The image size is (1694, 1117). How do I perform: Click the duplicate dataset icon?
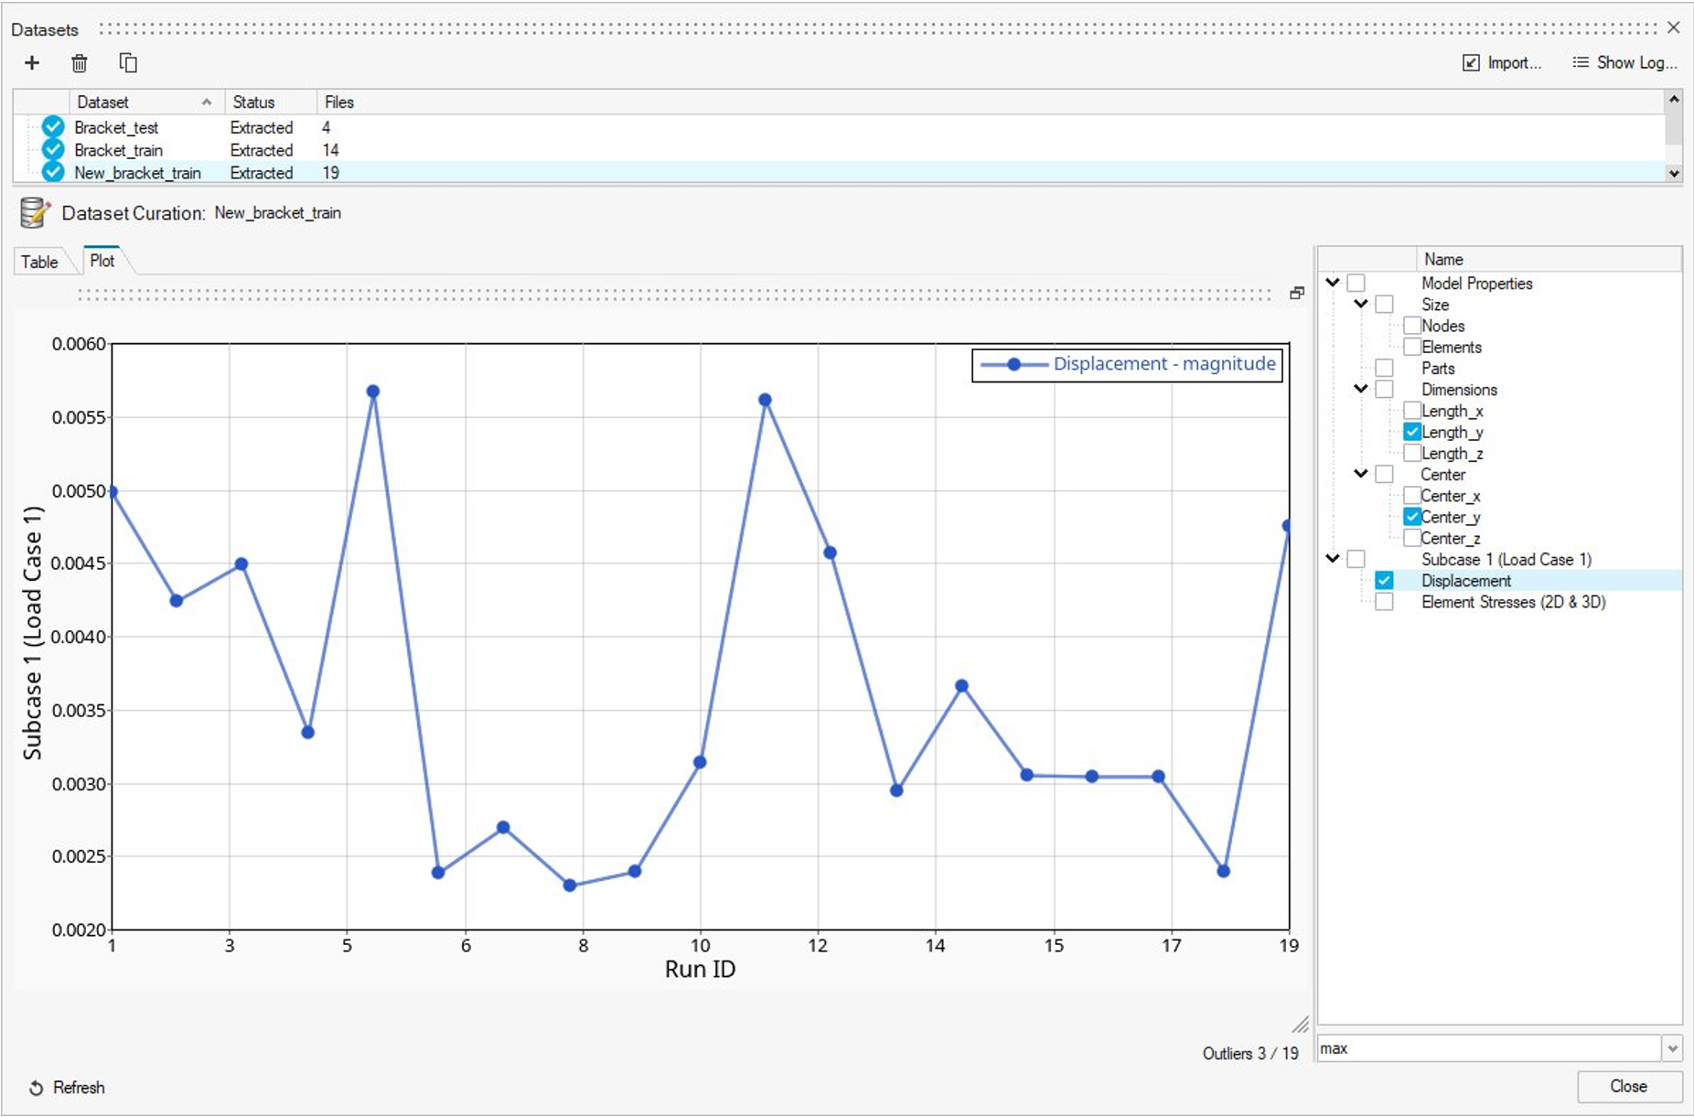128,63
